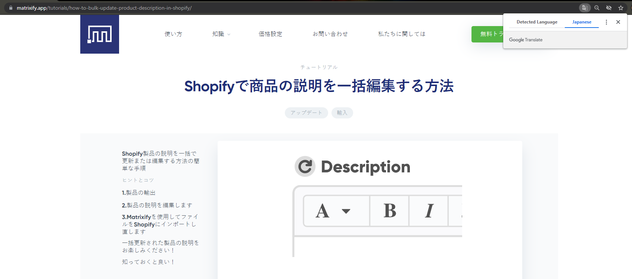Jump to section 1.製品の輸出 in sidebar
Image resolution: width=632 pixels, height=279 pixels.
tap(138, 193)
